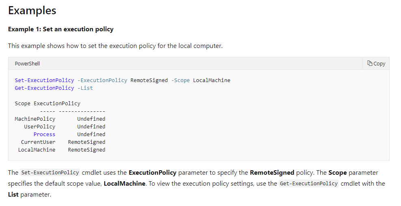
Task: Click inline Get-ExecutionPolicy code in the description paragraph
Action: click(x=309, y=183)
